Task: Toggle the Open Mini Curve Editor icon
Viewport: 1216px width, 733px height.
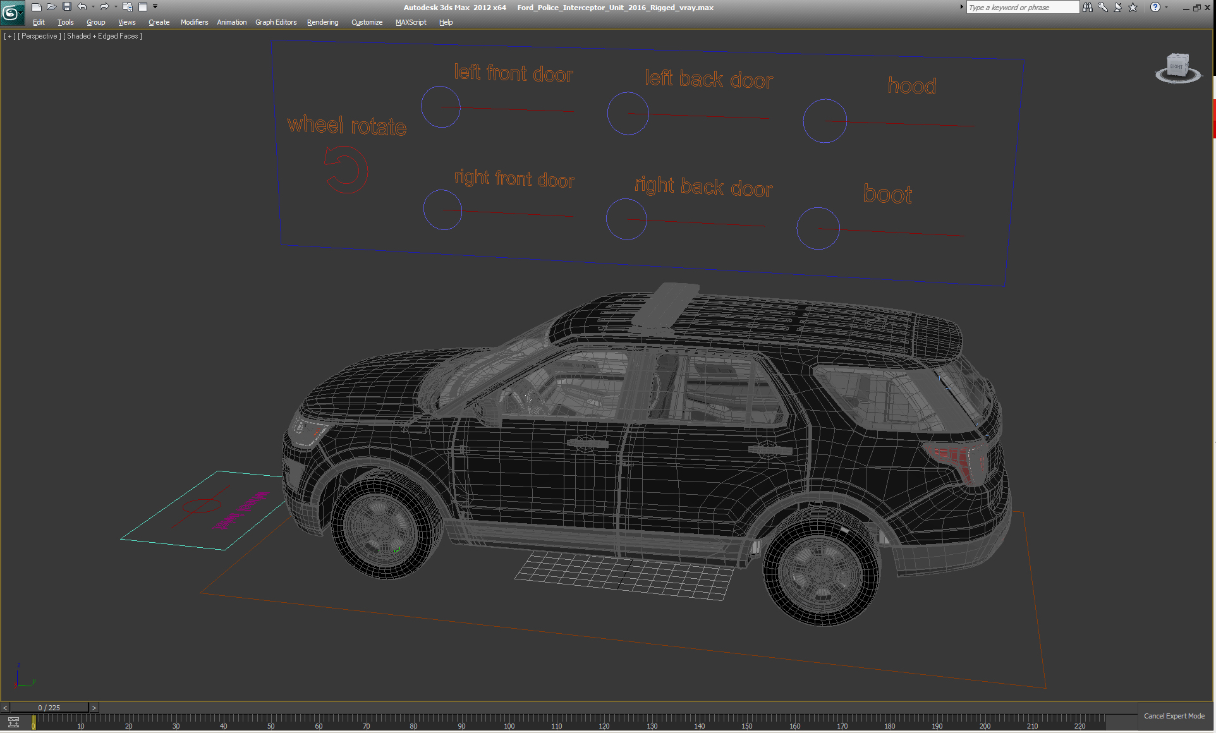Action: tap(13, 722)
